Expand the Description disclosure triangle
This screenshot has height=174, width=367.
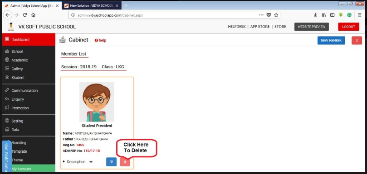(64, 161)
